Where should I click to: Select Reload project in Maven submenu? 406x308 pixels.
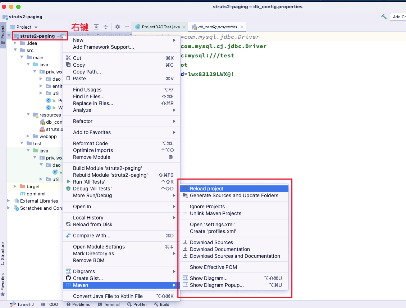[234, 189]
